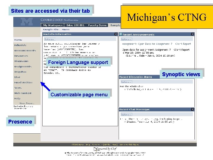
Task: Switch to the Educ 100 001 tab
Action: point(75,25)
